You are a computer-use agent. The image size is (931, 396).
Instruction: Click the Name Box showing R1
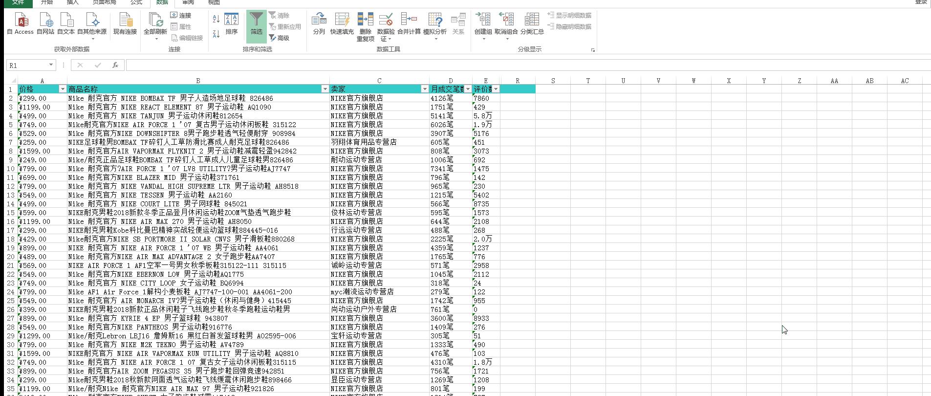[27, 65]
